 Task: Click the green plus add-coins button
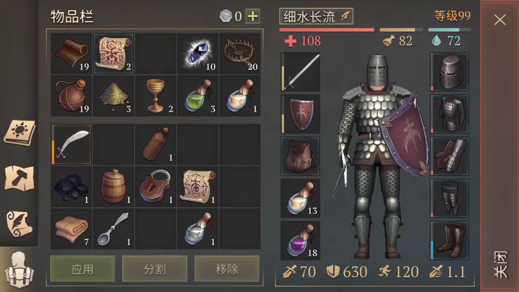253,16
